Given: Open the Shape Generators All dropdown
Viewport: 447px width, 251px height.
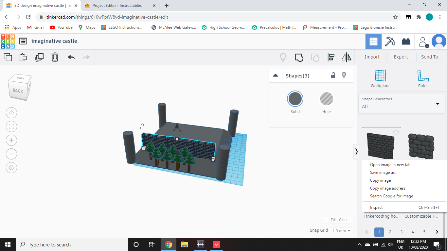Looking at the screenshot, I should pos(402,103).
